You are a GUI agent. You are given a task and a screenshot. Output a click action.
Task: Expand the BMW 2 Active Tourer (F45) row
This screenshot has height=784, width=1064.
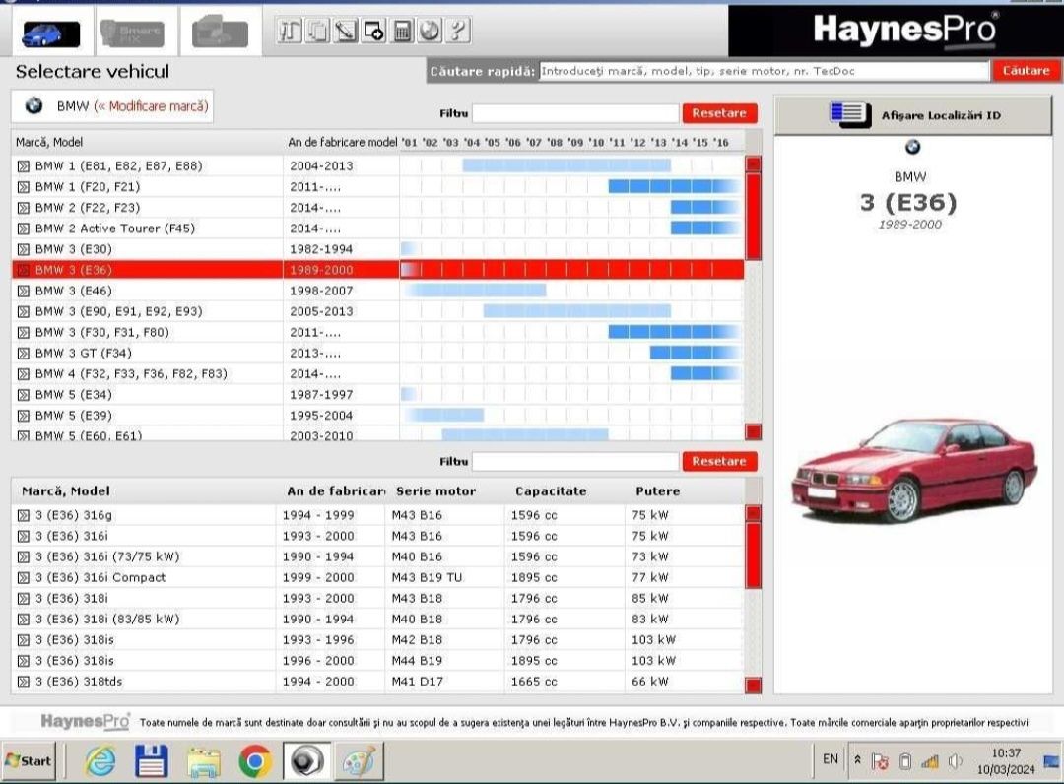[x=24, y=229]
